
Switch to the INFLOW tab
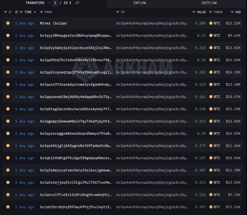coord(139,3)
